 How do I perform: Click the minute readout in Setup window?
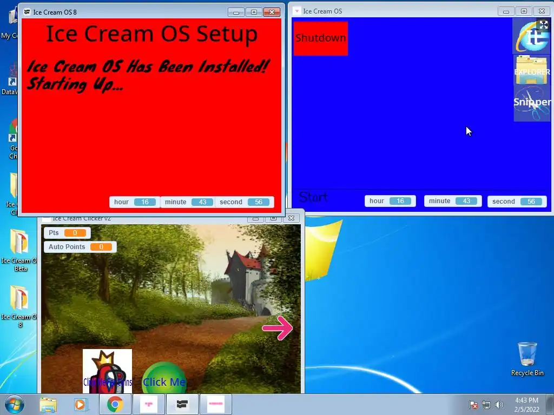[x=188, y=202]
